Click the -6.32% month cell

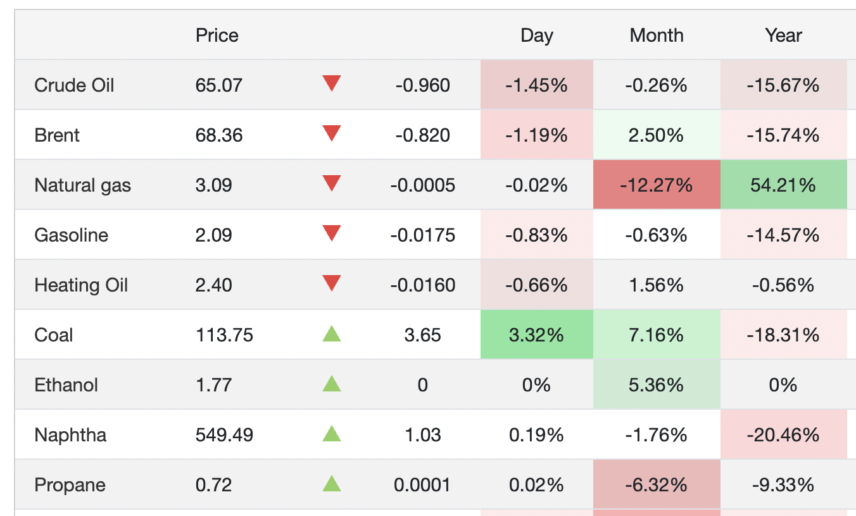click(657, 484)
